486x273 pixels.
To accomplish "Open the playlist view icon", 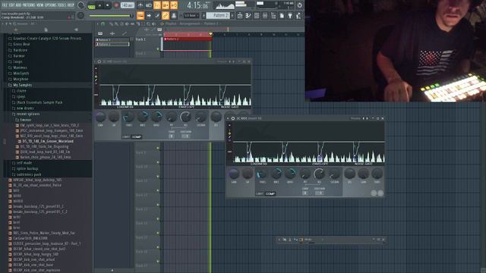I will click(240, 15).
